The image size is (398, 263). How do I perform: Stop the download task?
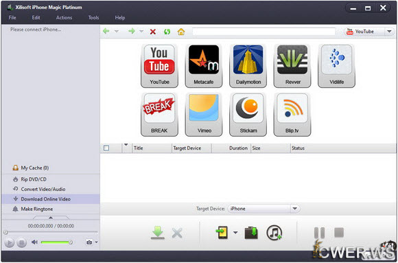pos(339,232)
